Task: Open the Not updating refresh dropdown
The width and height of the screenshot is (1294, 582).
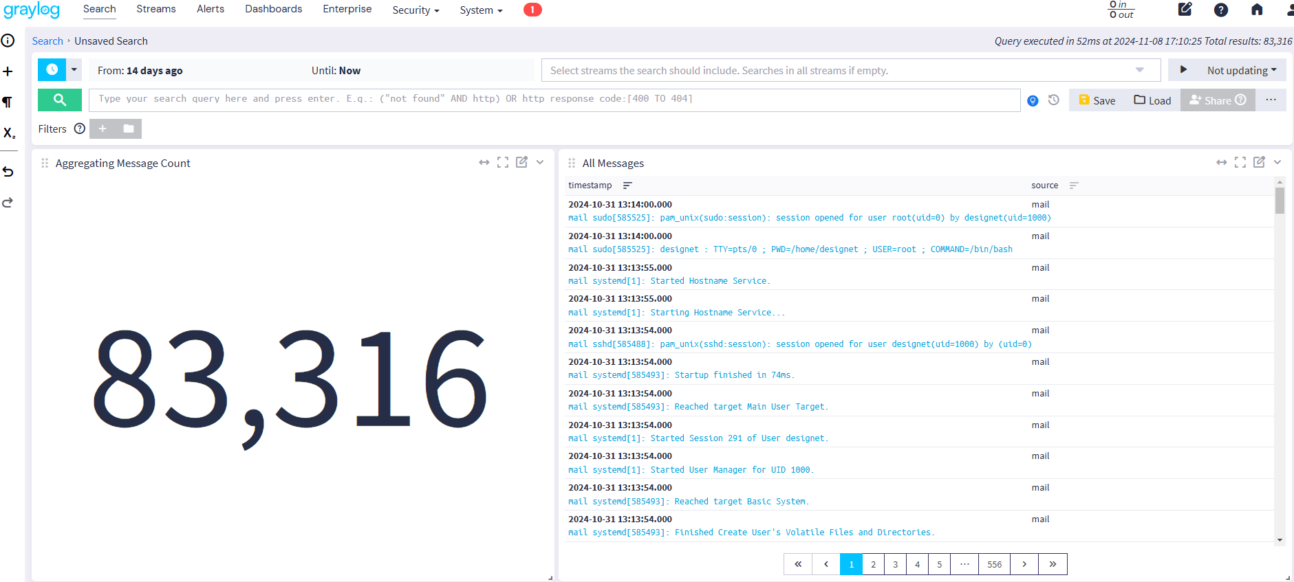Action: pyautogui.click(x=1241, y=70)
